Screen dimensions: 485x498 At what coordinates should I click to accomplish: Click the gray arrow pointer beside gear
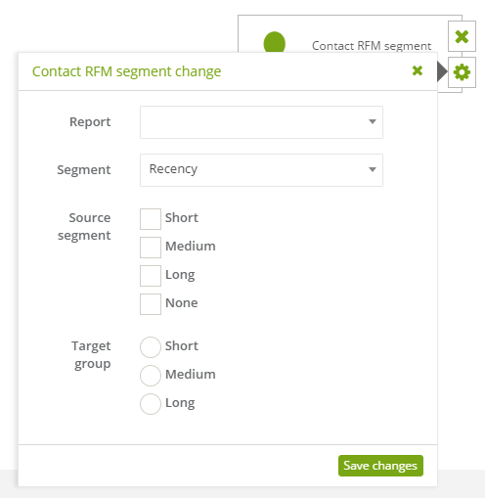[442, 71]
